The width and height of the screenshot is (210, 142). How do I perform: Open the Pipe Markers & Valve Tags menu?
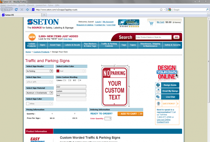tap(90, 45)
